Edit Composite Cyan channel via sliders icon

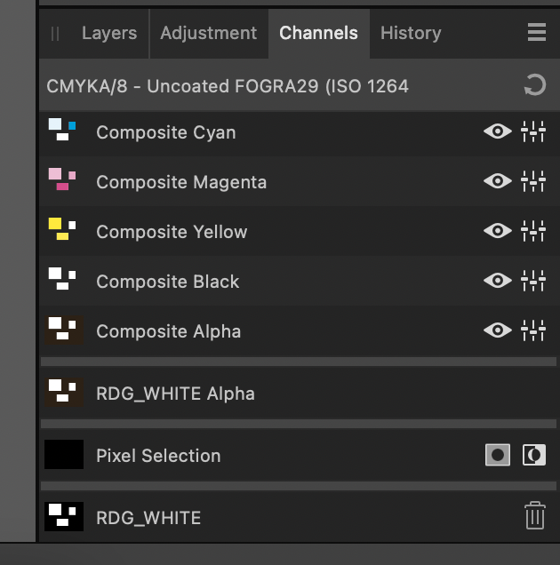coord(533,131)
